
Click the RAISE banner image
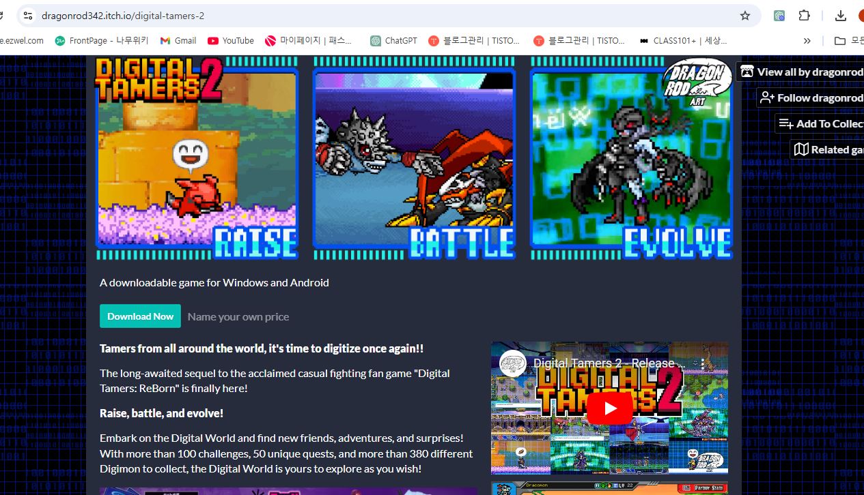[197, 158]
